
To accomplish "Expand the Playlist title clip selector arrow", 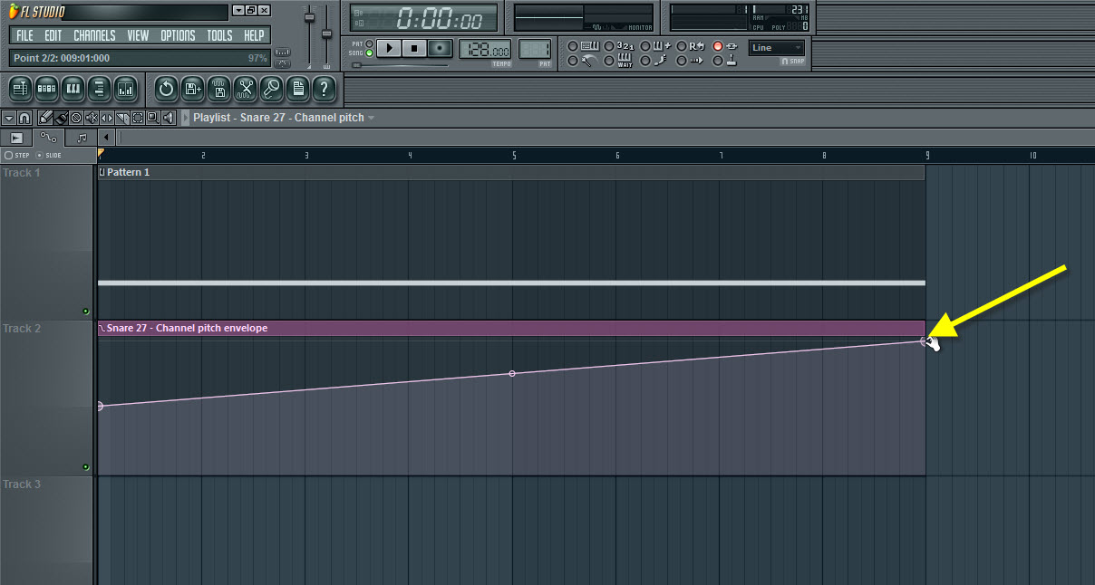I will click(x=371, y=118).
